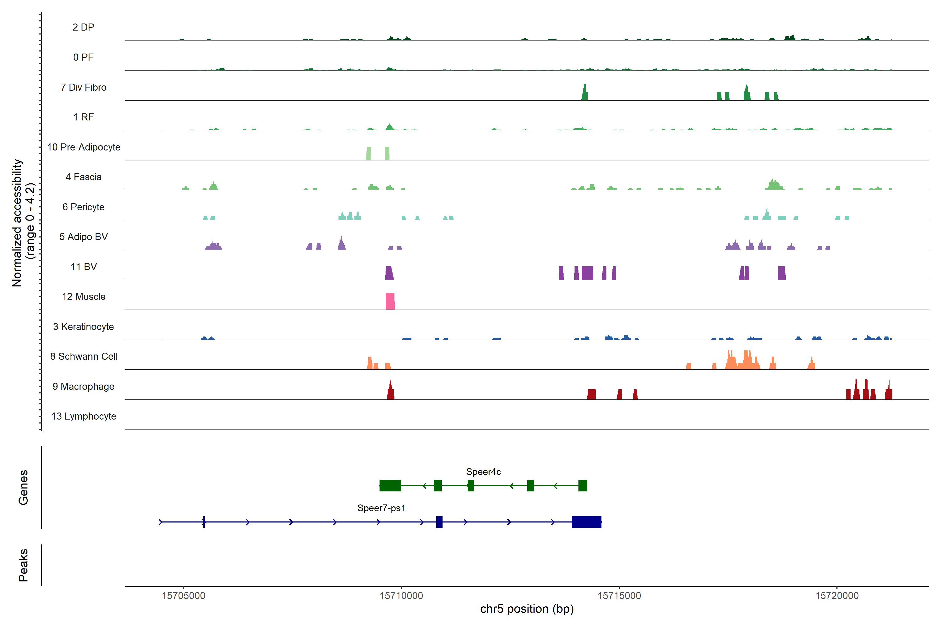Click the 8 Schwann Cell track label

tap(83, 356)
